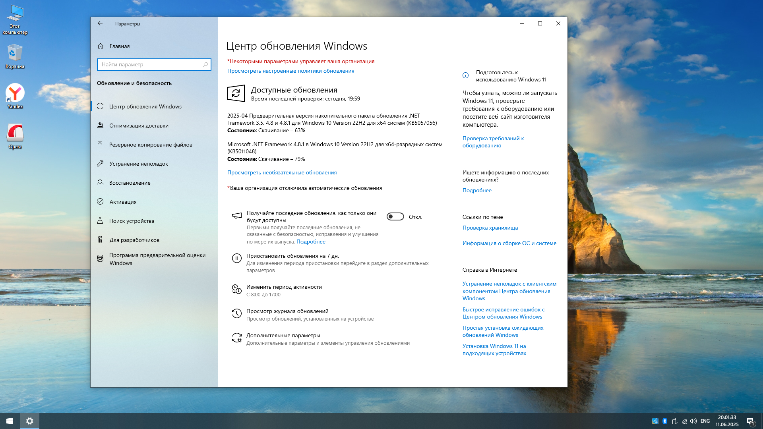Open Главная via the home icon
The image size is (763, 429).
pos(101,46)
